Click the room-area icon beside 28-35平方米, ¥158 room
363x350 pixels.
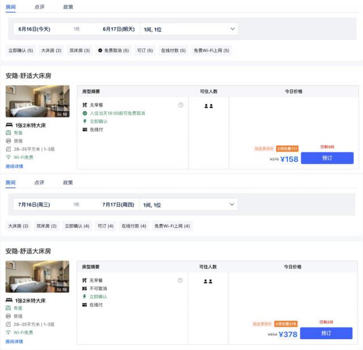click(9, 149)
